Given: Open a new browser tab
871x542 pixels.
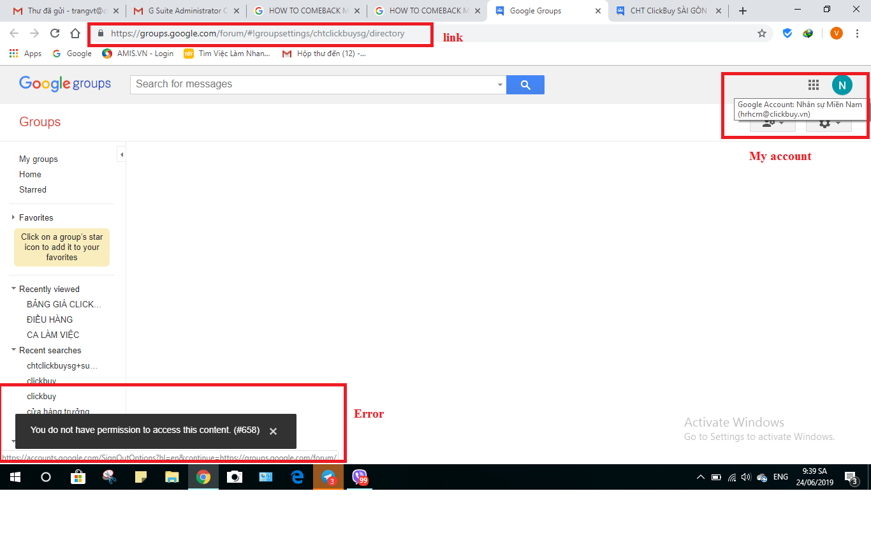Looking at the screenshot, I should coord(742,11).
